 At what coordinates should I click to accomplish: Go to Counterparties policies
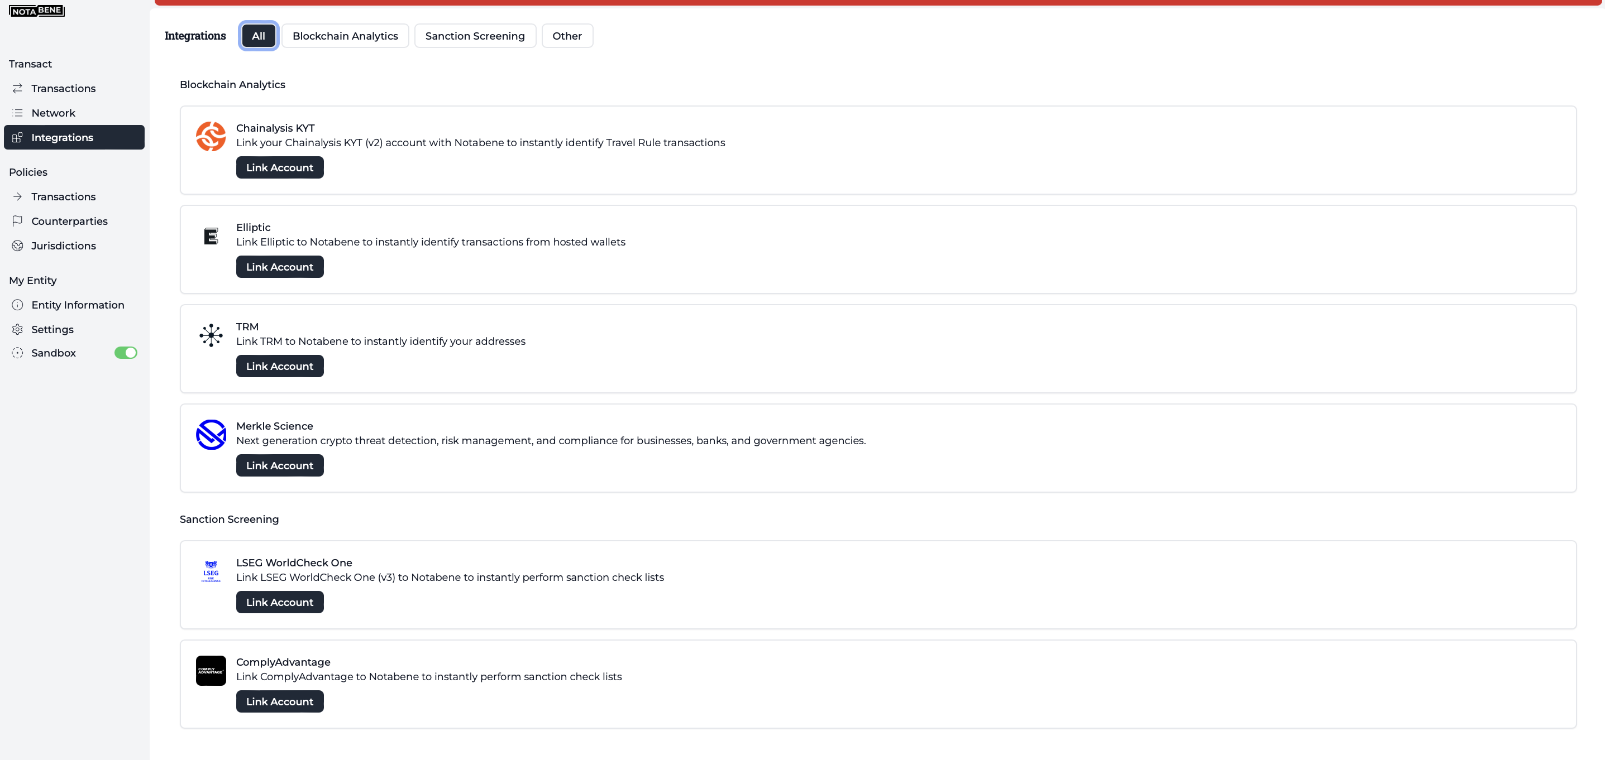click(74, 221)
